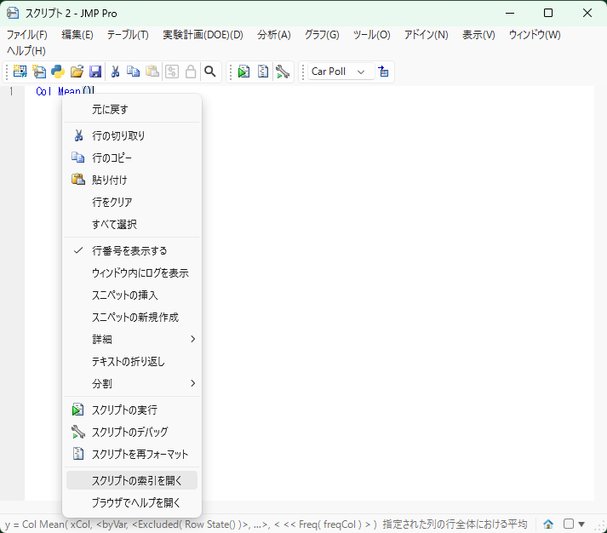Click the home icon in status bar
The height and width of the screenshot is (533, 607).
click(548, 524)
